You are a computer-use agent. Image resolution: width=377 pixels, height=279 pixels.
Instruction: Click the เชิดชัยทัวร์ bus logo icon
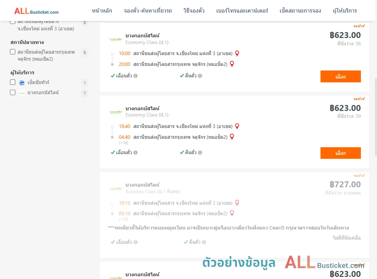tap(22, 83)
